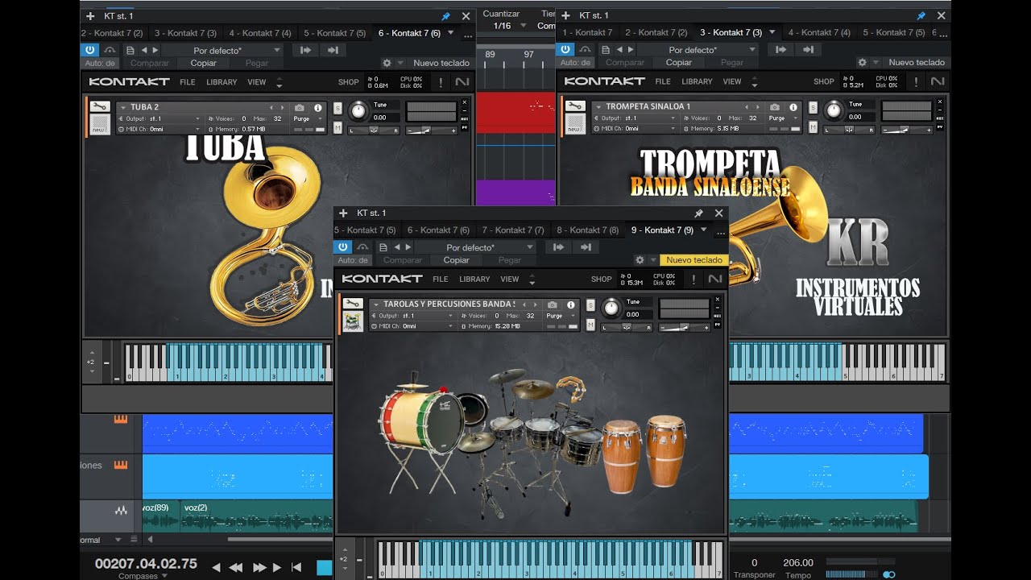Click the NI logo in the tuba Kontakt window

pyautogui.click(x=462, y=81)
